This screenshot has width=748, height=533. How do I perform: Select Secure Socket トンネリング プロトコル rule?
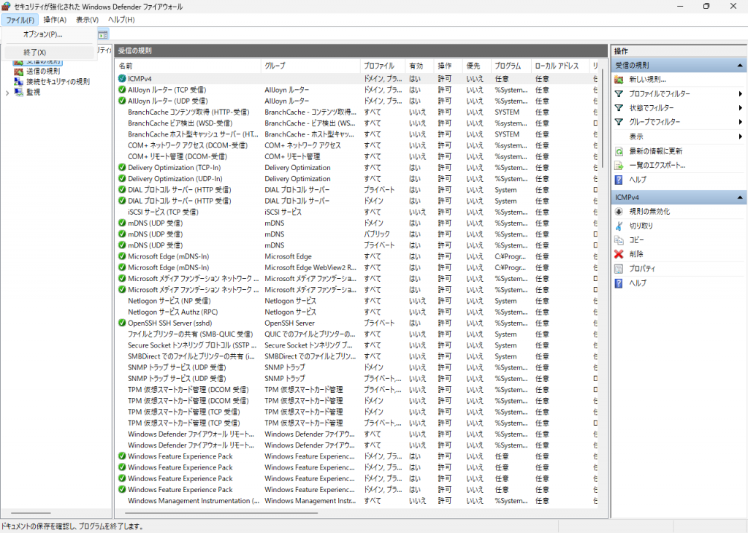point(192,345)
